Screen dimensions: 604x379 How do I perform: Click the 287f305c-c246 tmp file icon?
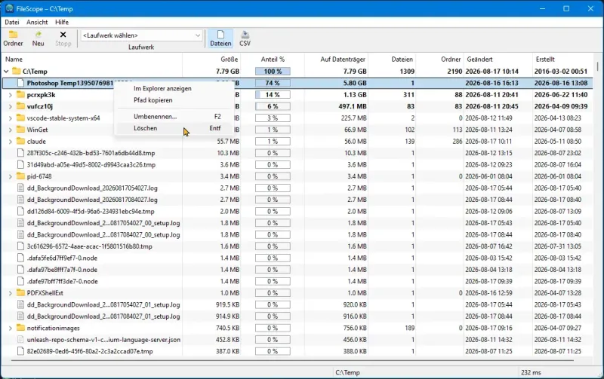pyautogui.click(x=20, y=153)
